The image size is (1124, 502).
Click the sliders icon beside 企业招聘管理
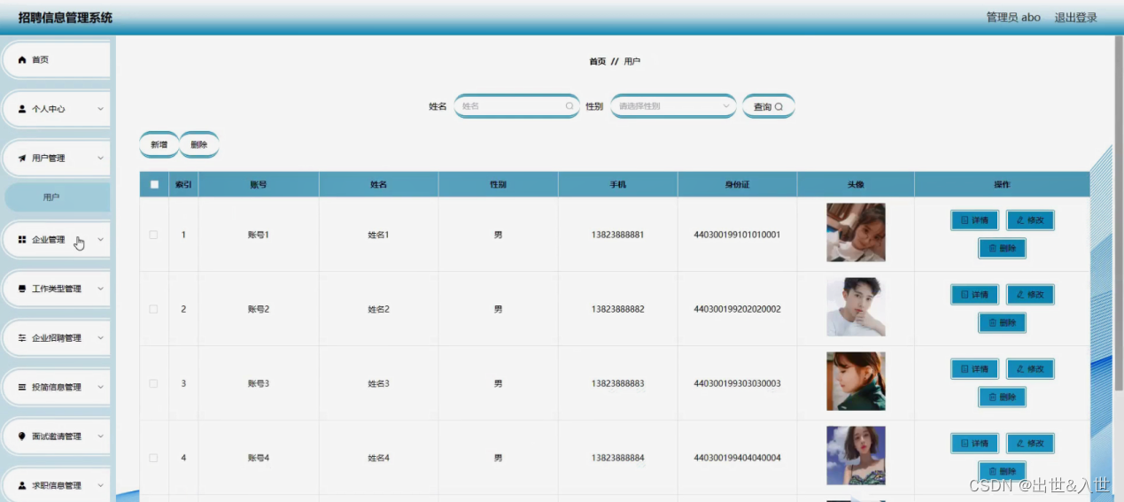pyautogui.click(x=23, y=337)
